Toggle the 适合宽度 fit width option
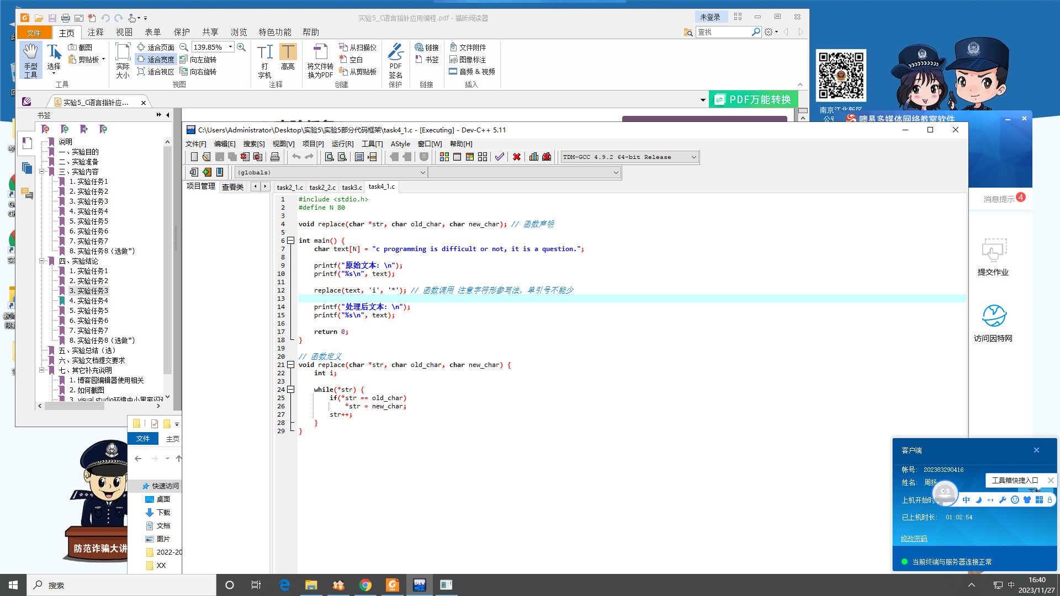The height and width of the screenshot is (596, 1060). [156, 60]
